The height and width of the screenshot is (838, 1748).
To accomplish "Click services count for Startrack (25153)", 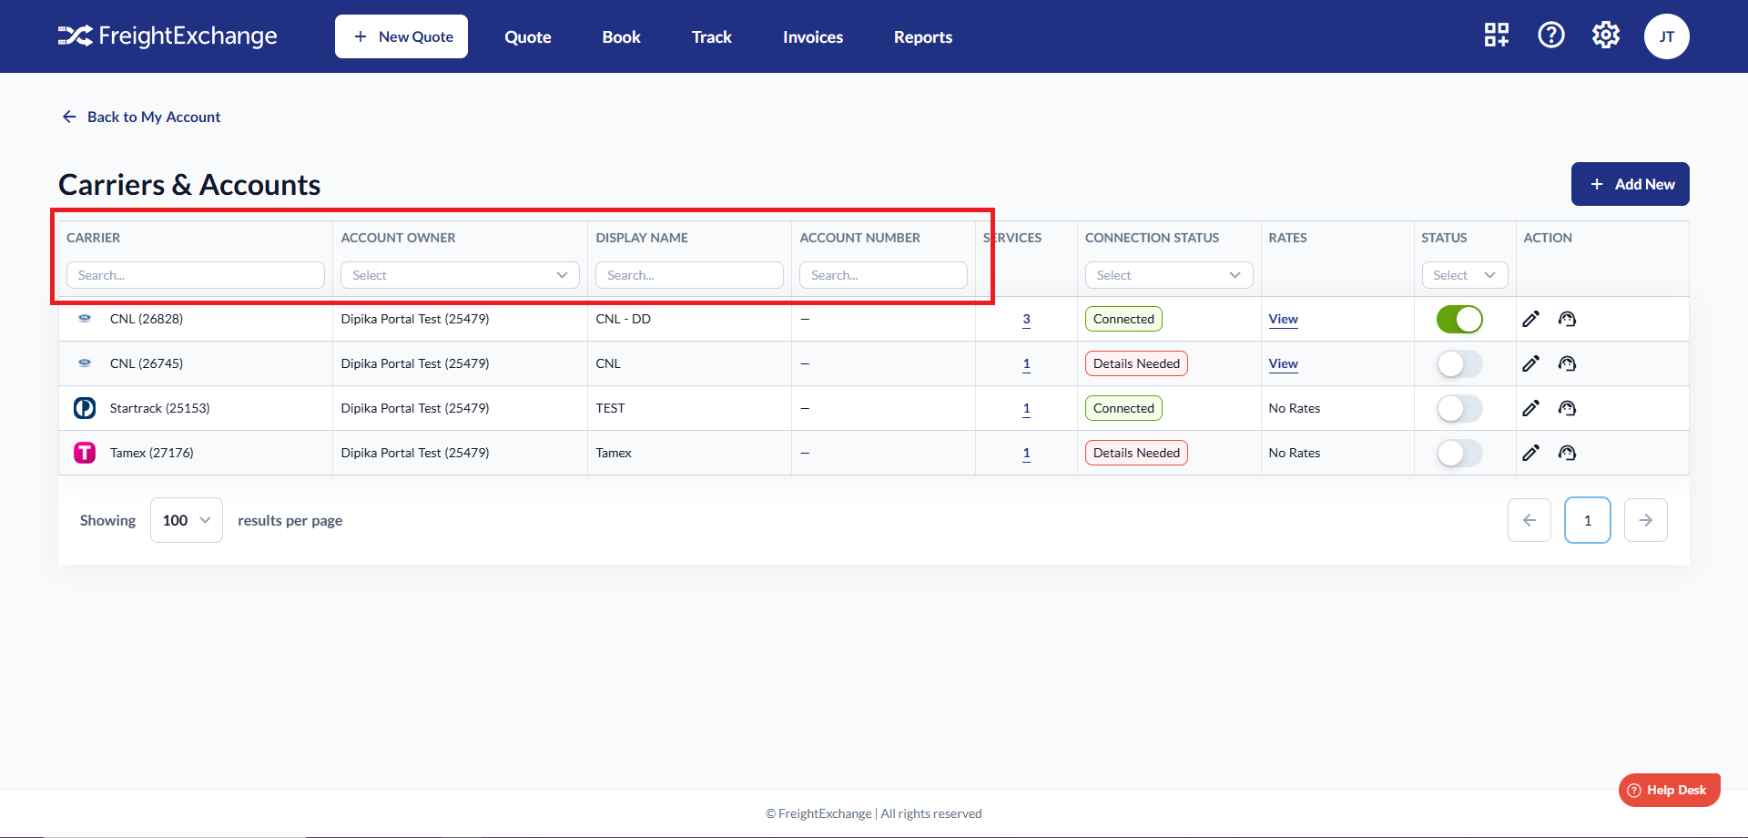I will click(x=1026, y=409).
